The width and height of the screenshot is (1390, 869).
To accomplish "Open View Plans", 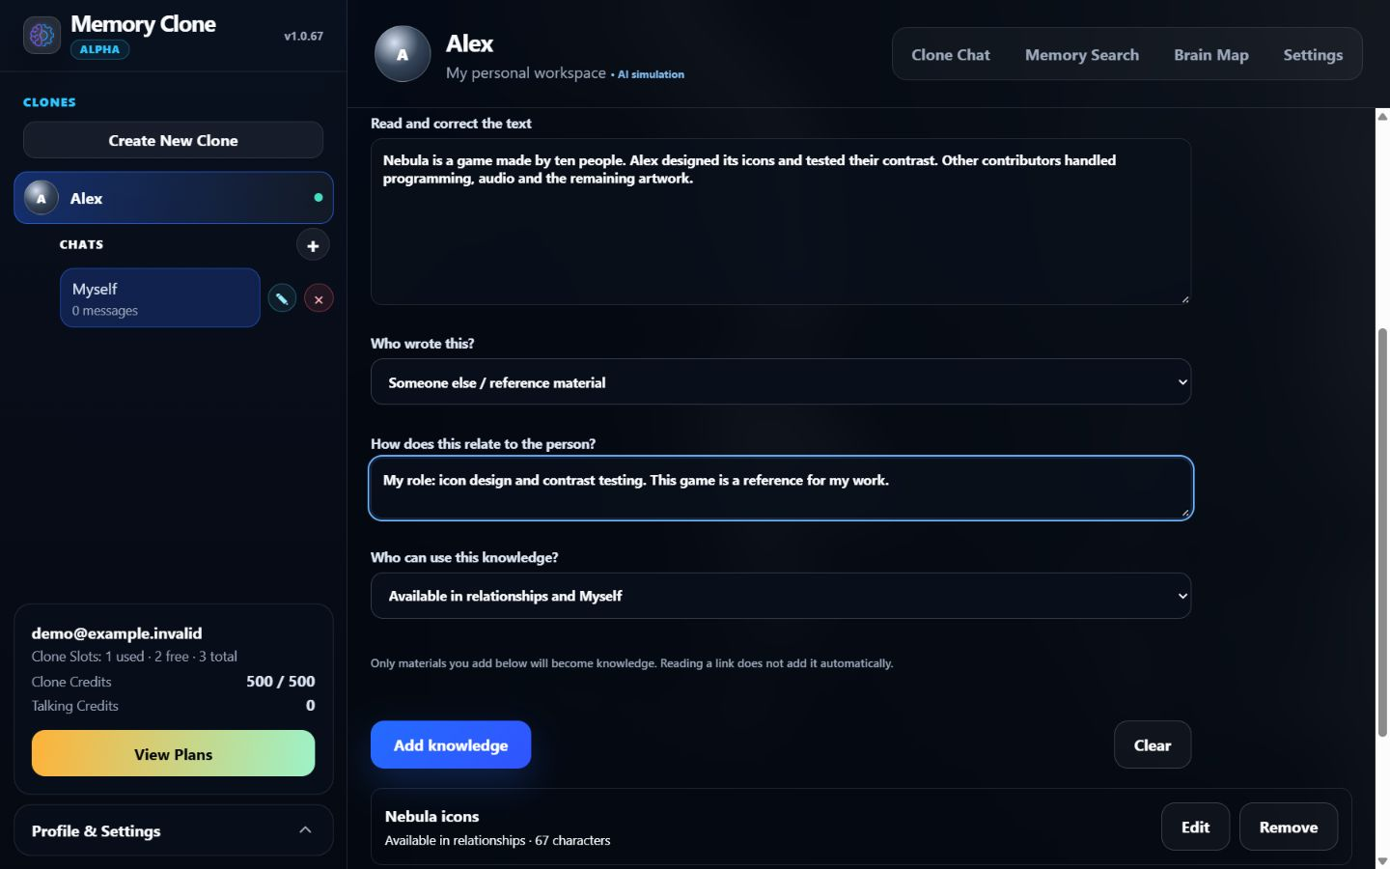I will pyautogui.click(x=174, y=754).
